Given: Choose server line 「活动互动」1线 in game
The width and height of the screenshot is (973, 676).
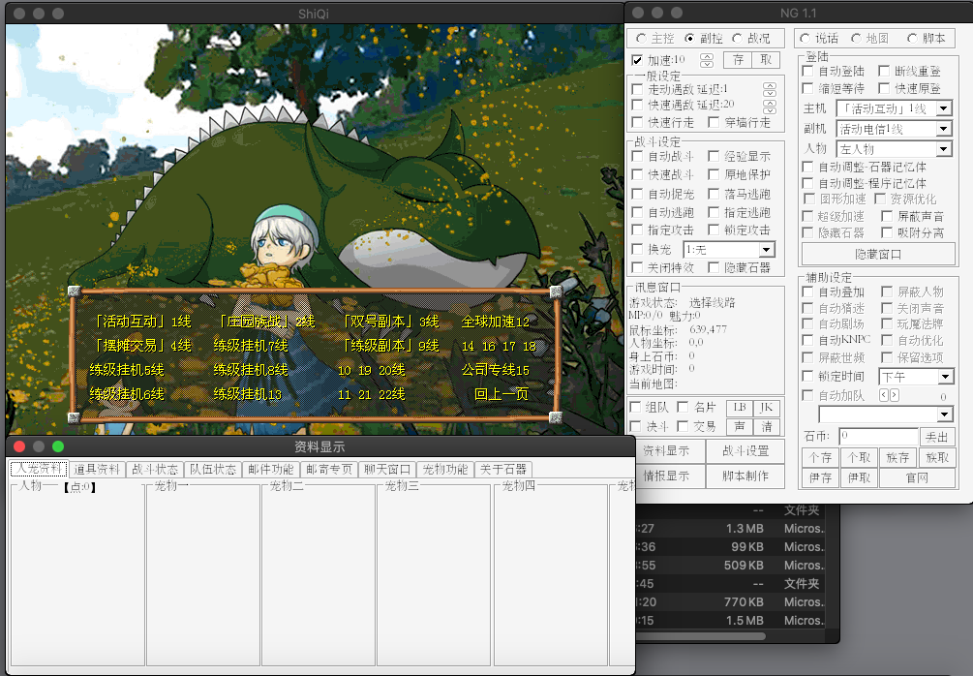Looking at the screenshot, I should click(140, 322).
